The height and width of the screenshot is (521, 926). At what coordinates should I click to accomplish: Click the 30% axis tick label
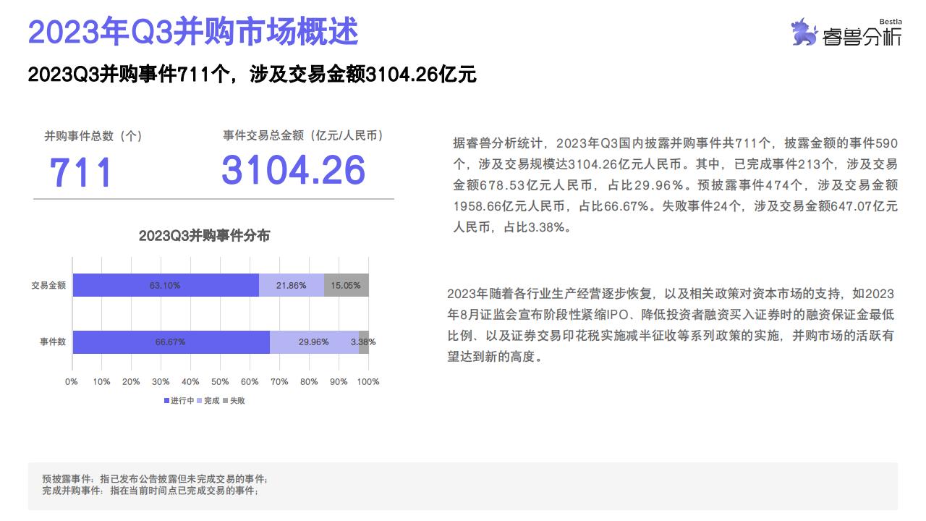click(161, 381)
